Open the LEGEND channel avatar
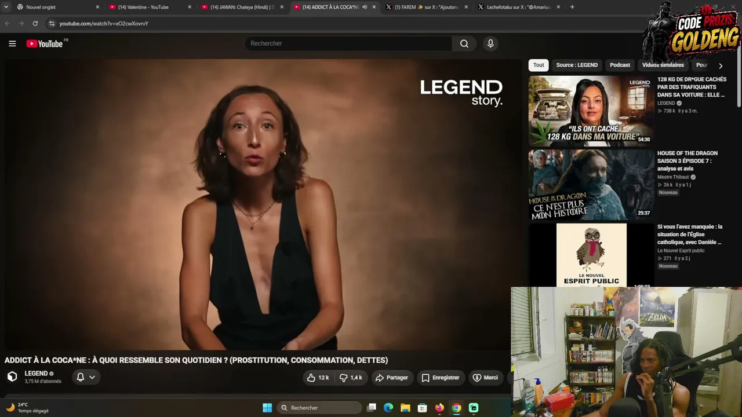The height and width of the screenshot is (417, 742). (12, 376)
